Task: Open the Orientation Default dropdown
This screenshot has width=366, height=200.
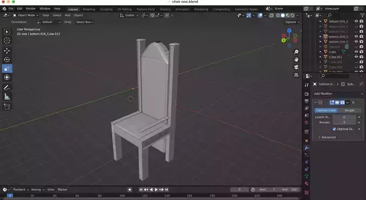Action: point(49,22)
